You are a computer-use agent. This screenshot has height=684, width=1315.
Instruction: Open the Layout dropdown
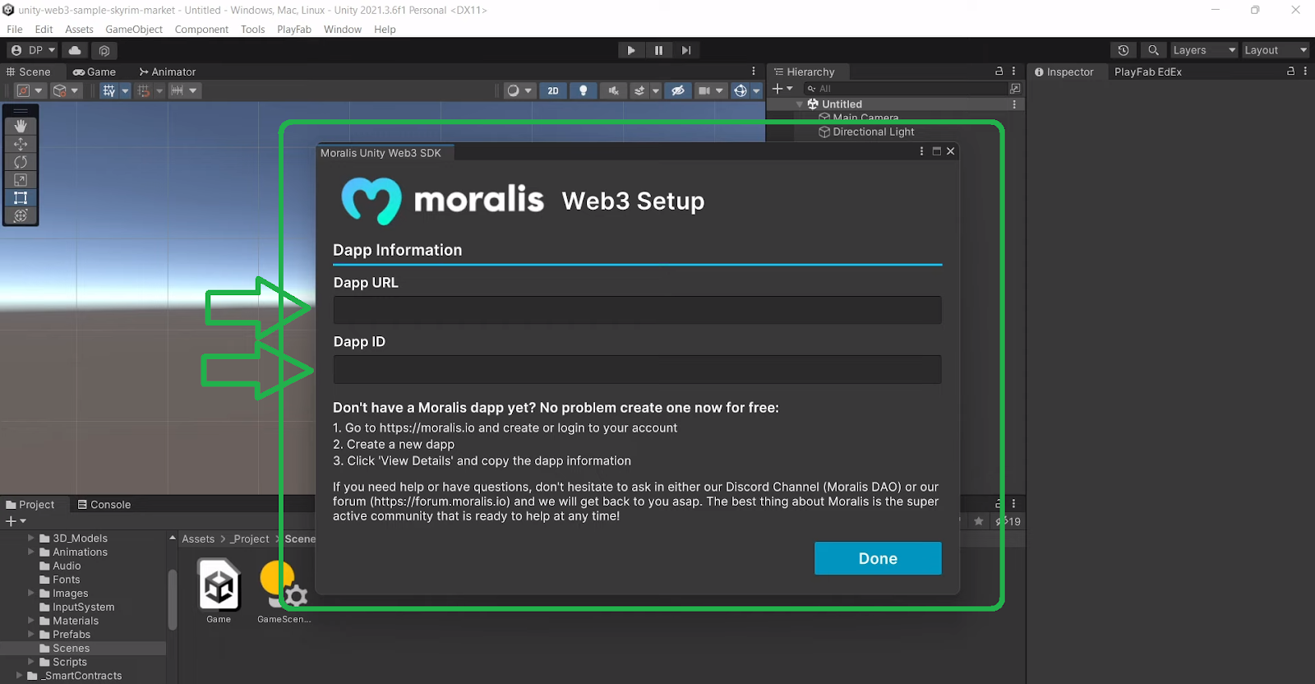tap(1275, 50)
